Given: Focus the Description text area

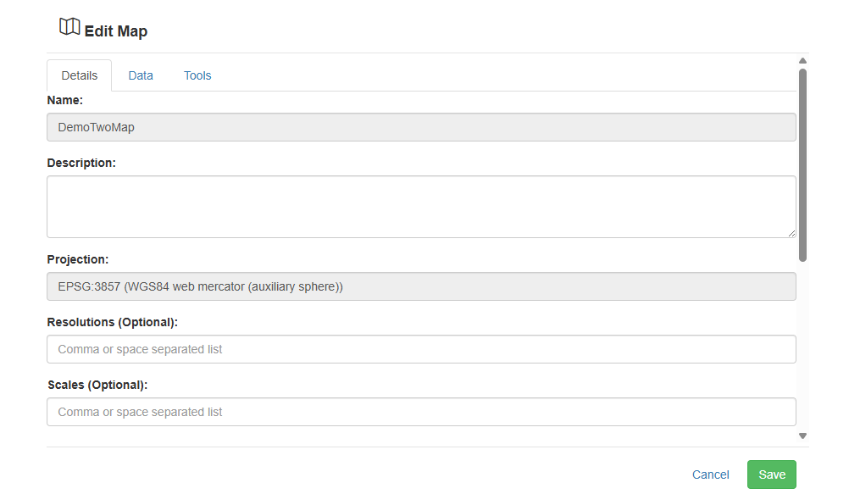Looking at the screenshot, I should pyautogui.click(x=421, y=207).
